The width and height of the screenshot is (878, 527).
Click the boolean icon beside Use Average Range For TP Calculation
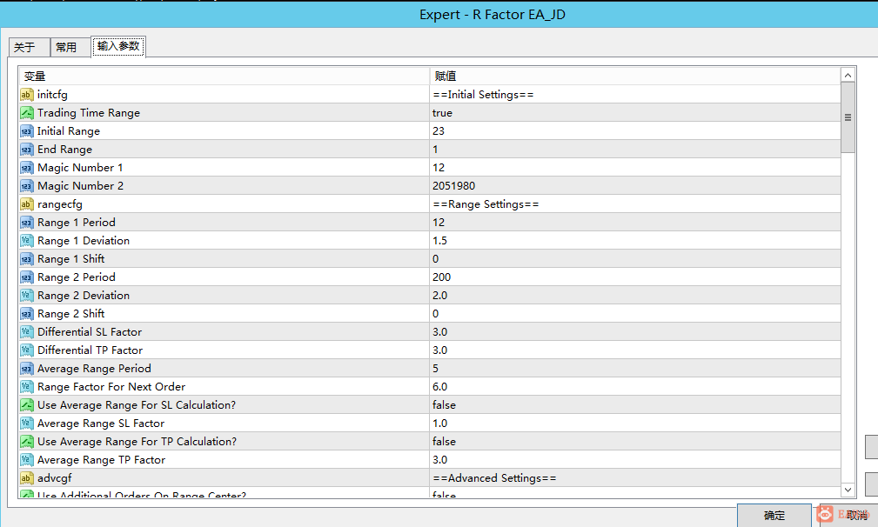[26, 442]
